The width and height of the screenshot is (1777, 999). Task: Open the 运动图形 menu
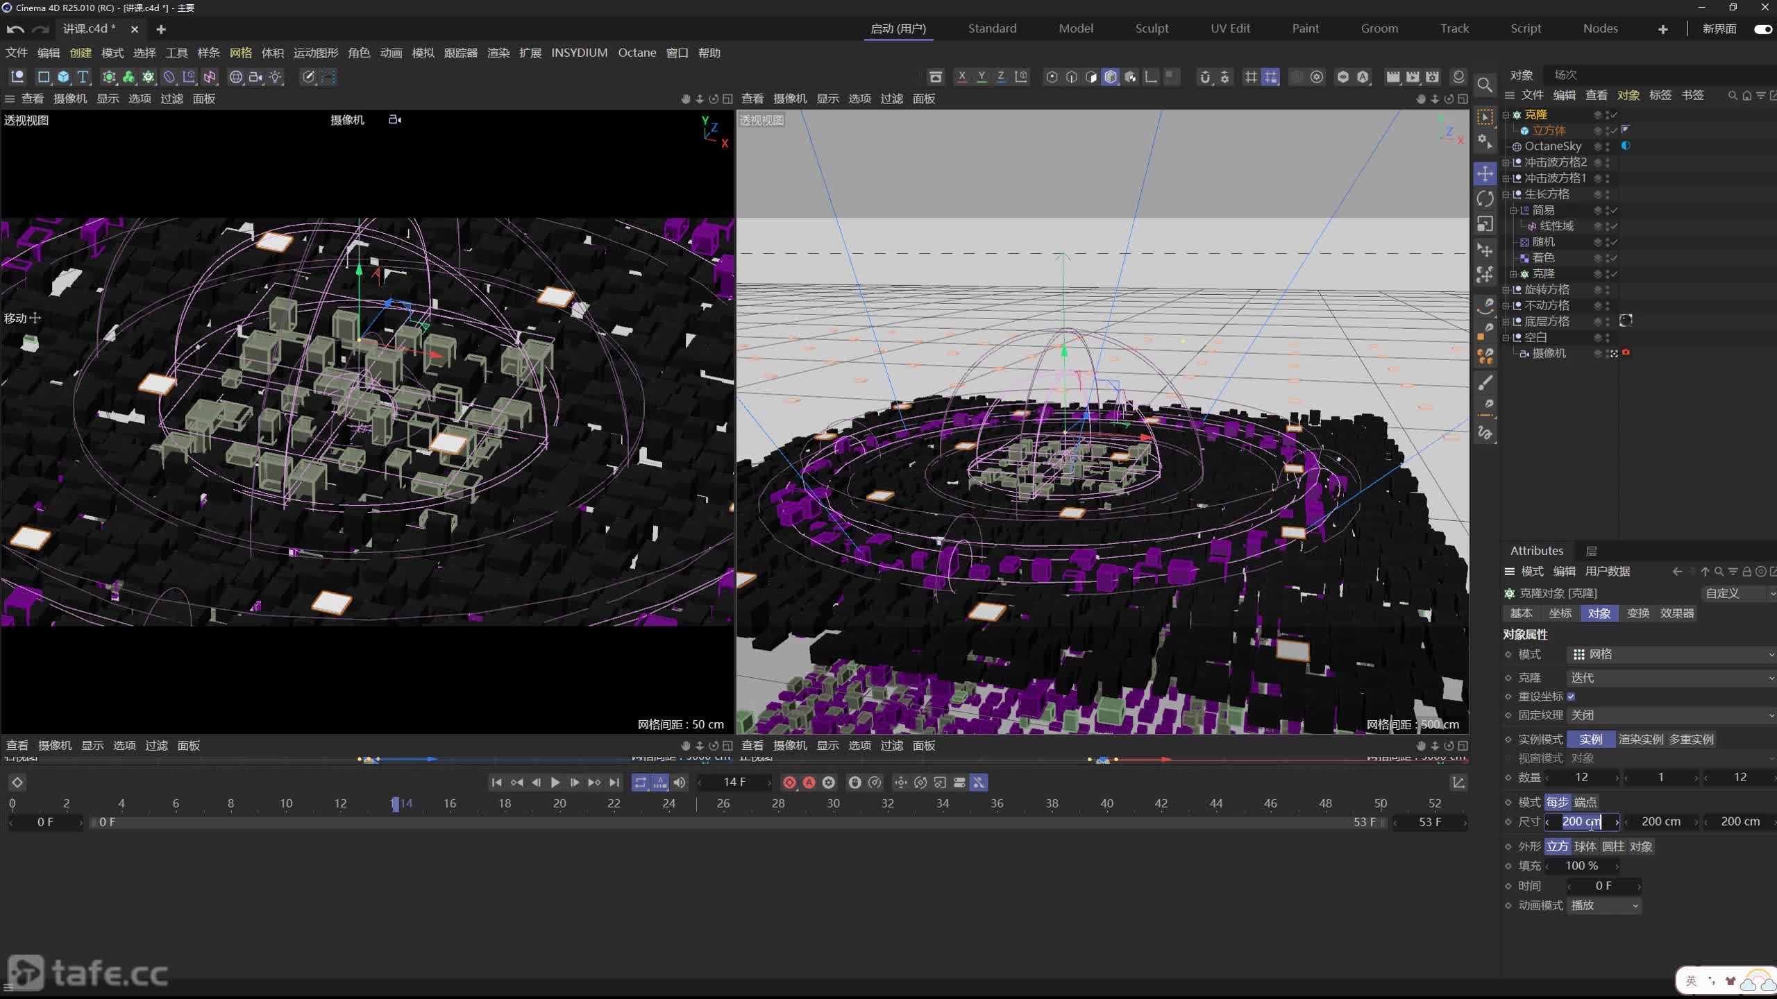pyautogui.click(x=316, y=53)
